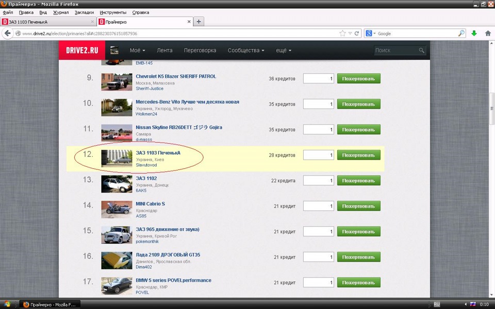The height and width of the screenshot is (309, 495).
Task: Click the user car avatar in header
Action: [114, 50]
